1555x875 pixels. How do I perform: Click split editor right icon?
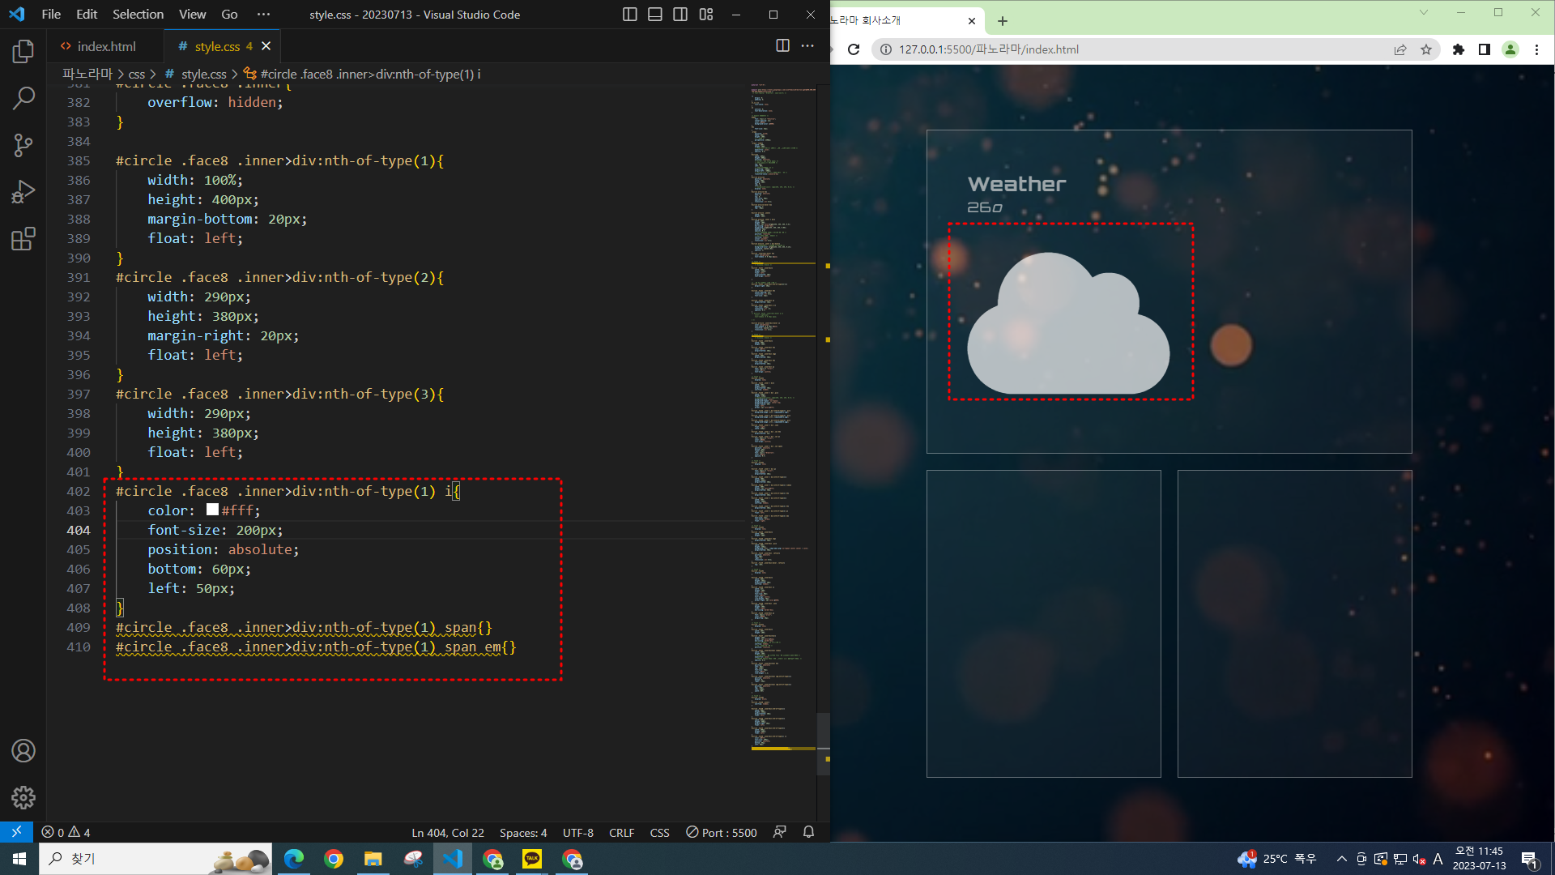pos(782,46)
